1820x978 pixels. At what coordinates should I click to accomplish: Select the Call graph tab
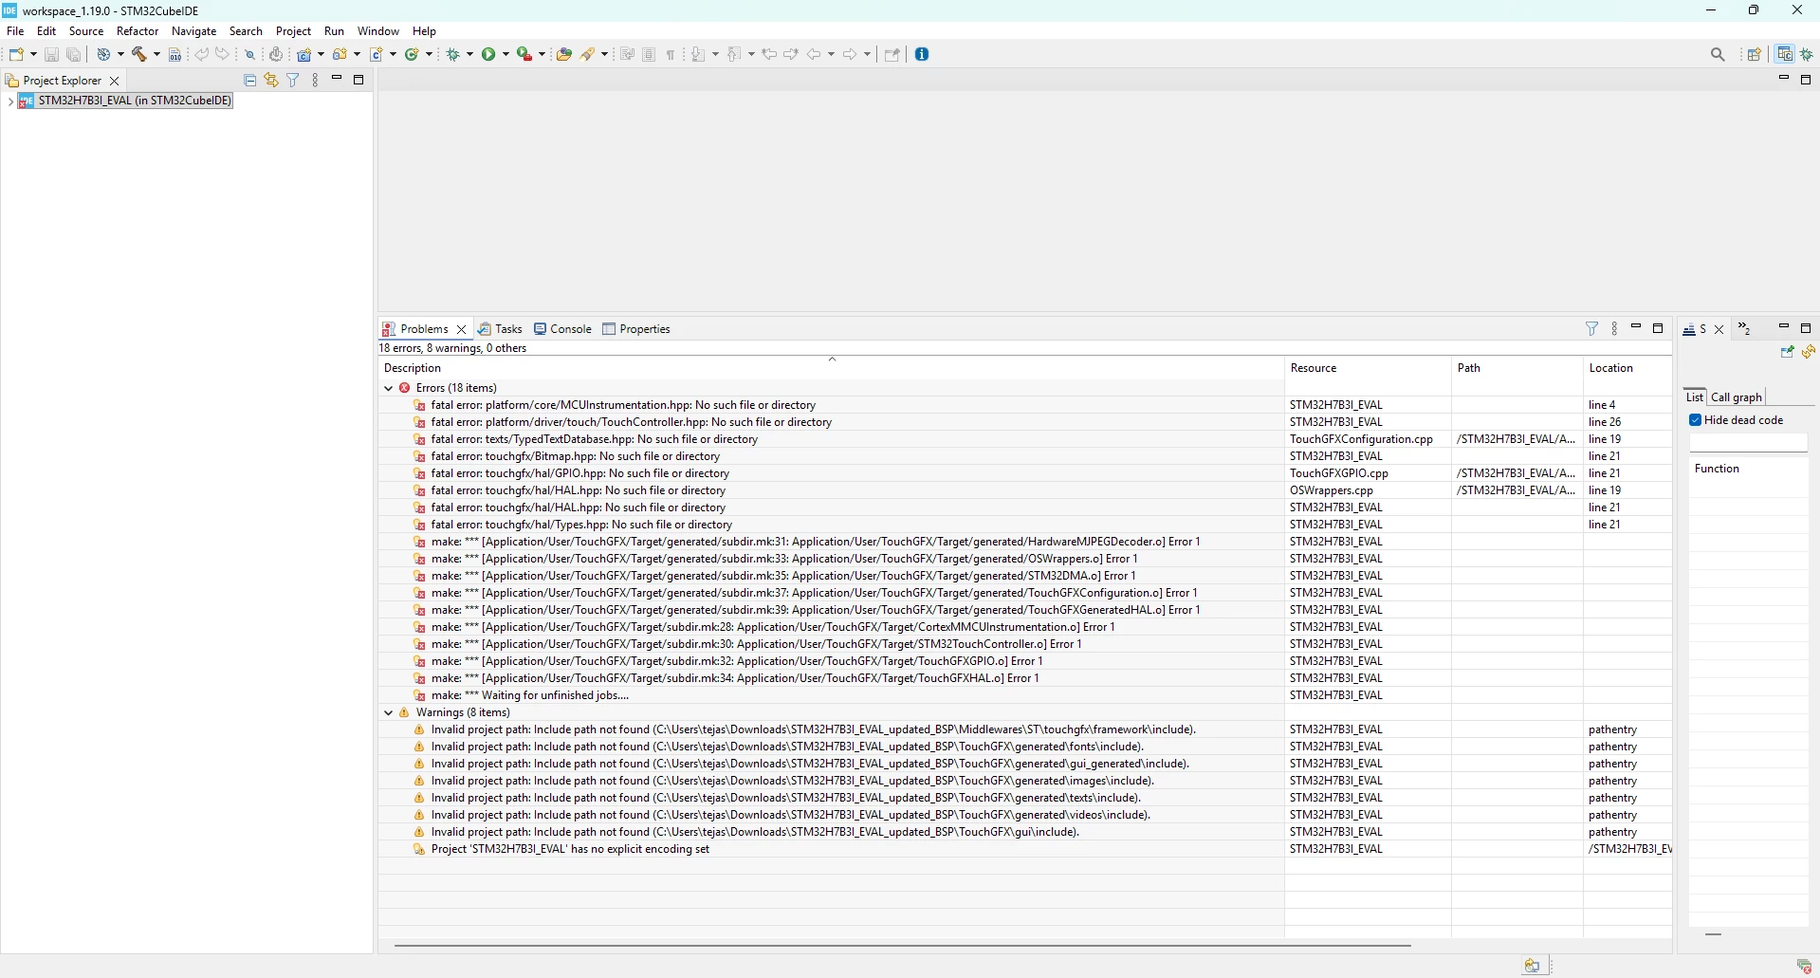[x=1736, y=397]
